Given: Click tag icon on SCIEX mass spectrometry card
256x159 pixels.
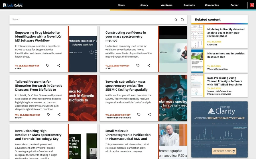Looking at the screenshot, I should (x=138, y=65).
